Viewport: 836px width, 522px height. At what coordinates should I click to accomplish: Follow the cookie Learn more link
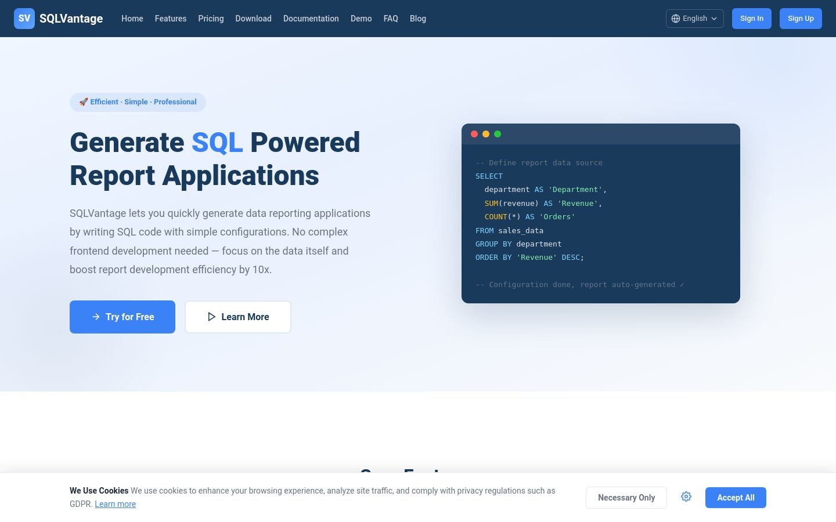115,504
